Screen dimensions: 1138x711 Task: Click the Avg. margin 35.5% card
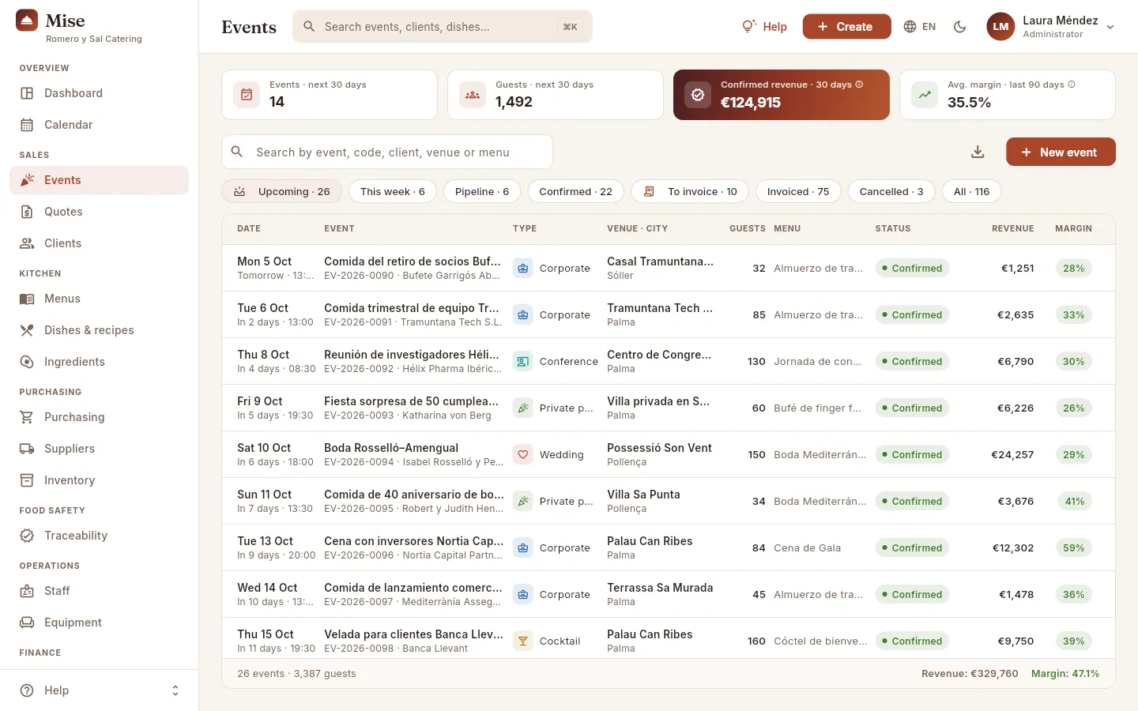pos(1008,95)
